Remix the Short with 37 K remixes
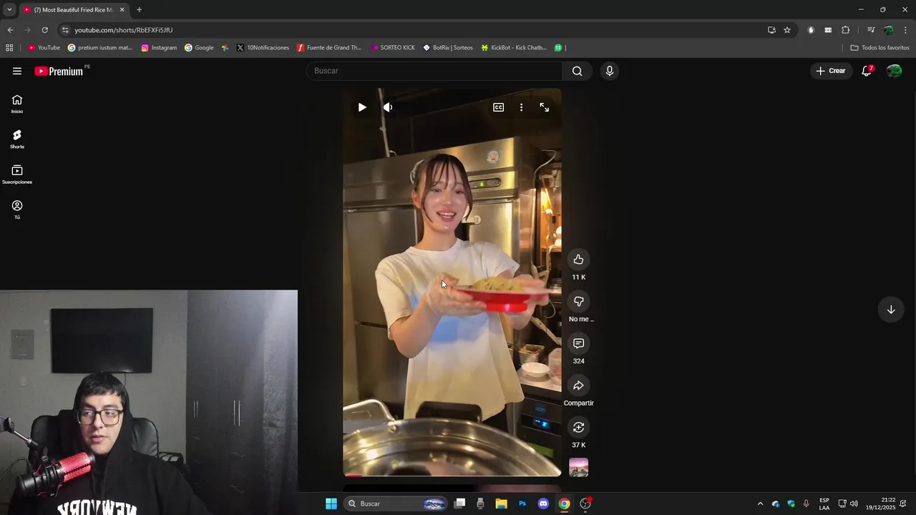The height and width of the screenshot is (515, 916). point(578,427)
